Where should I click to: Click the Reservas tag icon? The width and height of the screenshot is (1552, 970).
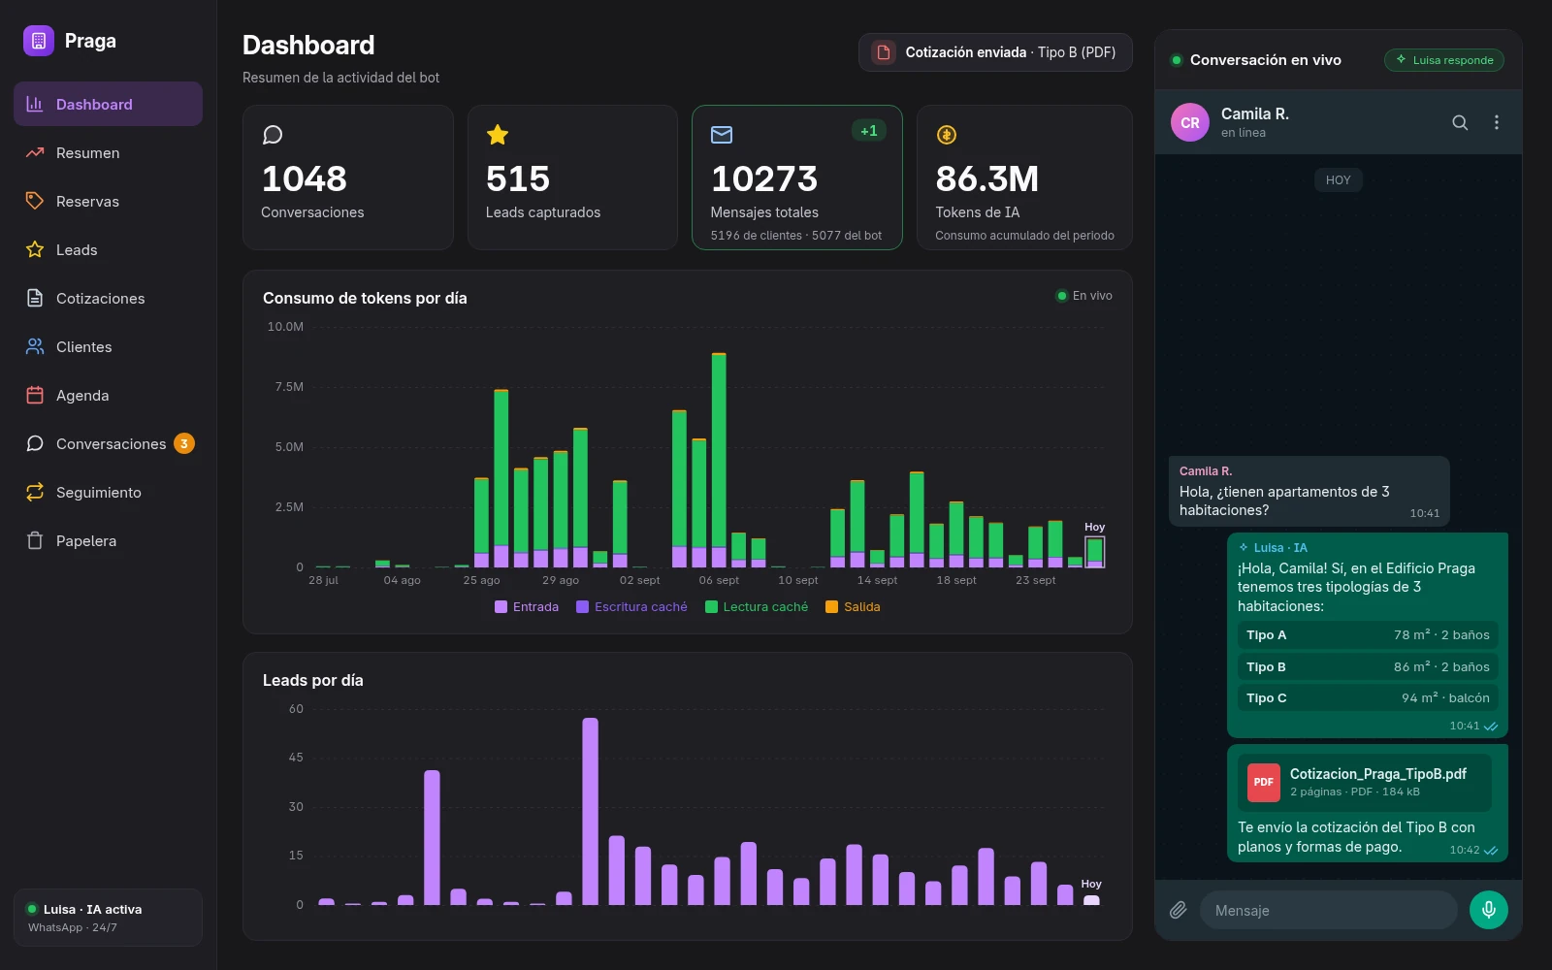click(x=35, y=201)
